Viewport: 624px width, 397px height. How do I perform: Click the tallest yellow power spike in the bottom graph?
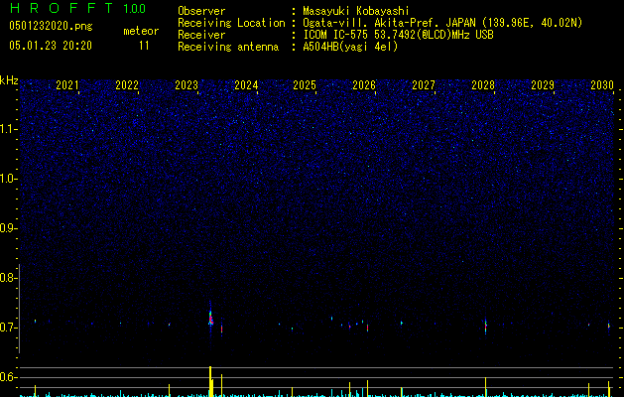coord(210,381)
